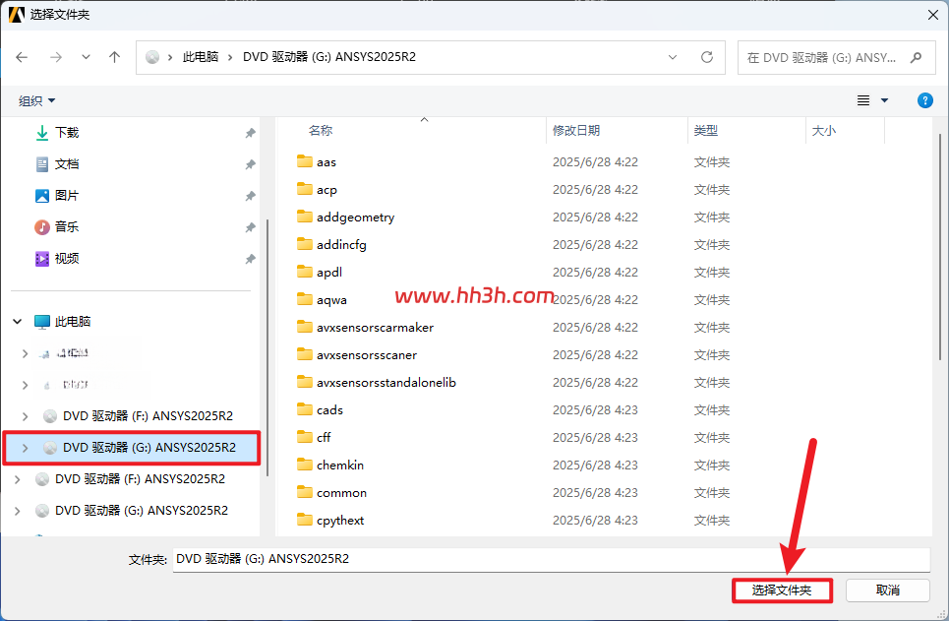Image resolution: width=949 pixels, height=621 pixels.
Task: Select the apdl folder icon
Action: pos(305,272)
